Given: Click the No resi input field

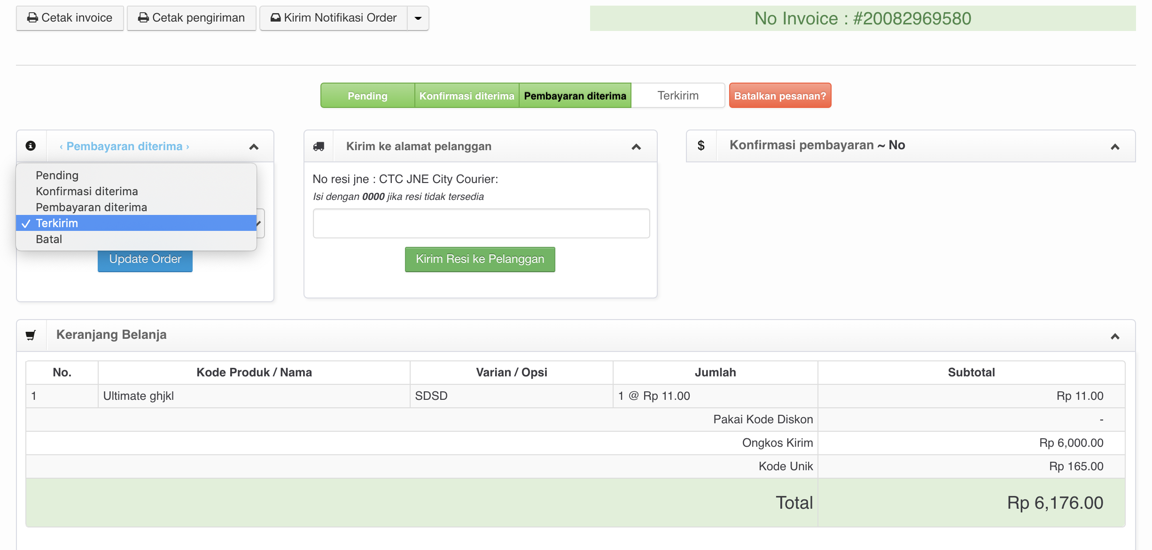Looking at the screenshot, I should 481,223.
